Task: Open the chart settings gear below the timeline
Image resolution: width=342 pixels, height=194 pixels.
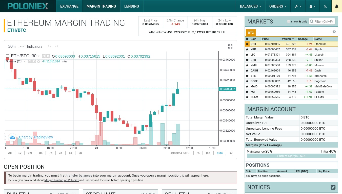Action: 231,153
